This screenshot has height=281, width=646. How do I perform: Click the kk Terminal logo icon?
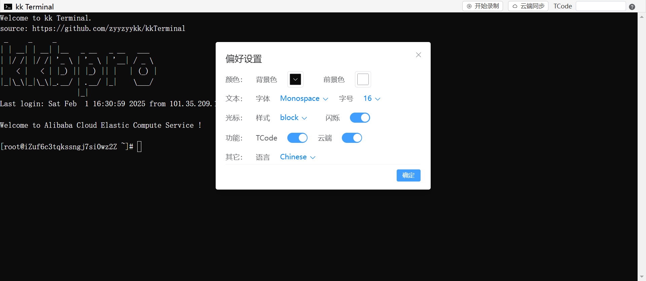coord(8,7)
